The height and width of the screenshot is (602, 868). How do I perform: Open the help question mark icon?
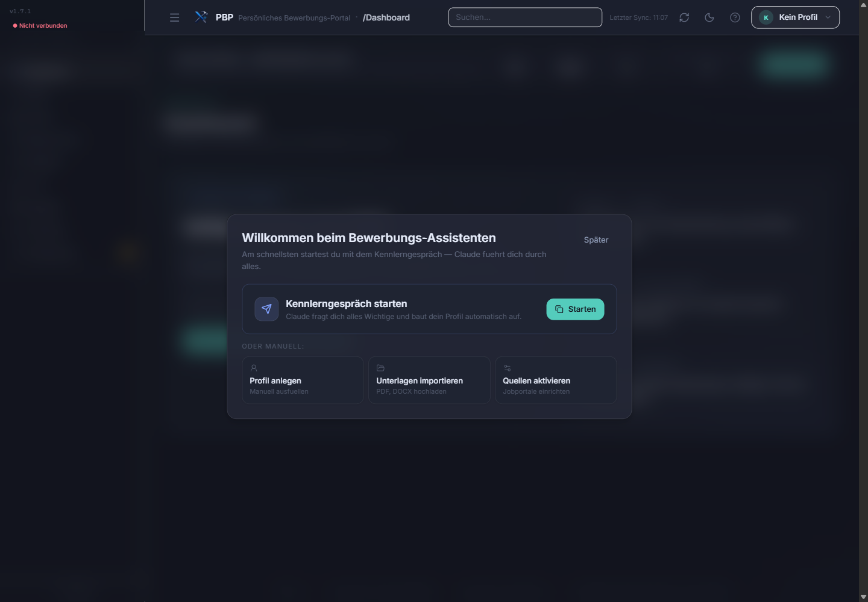click(735, 17)
